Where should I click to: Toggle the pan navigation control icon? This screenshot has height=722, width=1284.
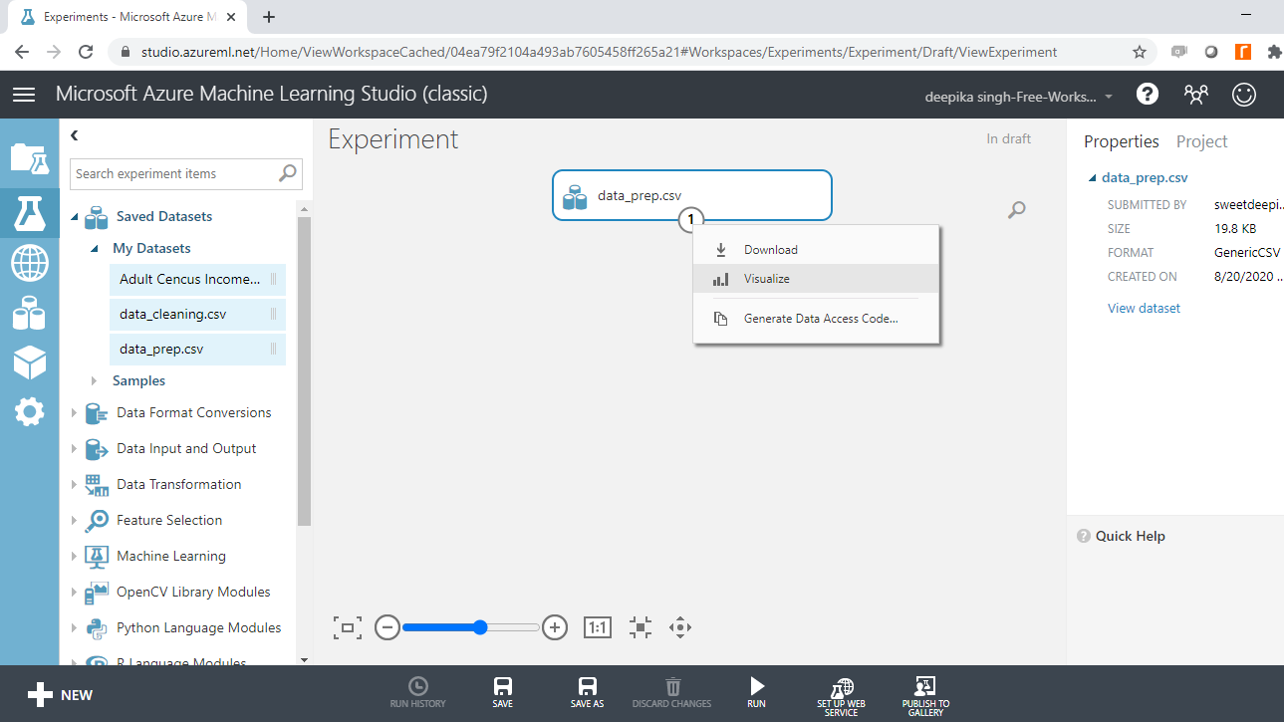pos(680,627)
